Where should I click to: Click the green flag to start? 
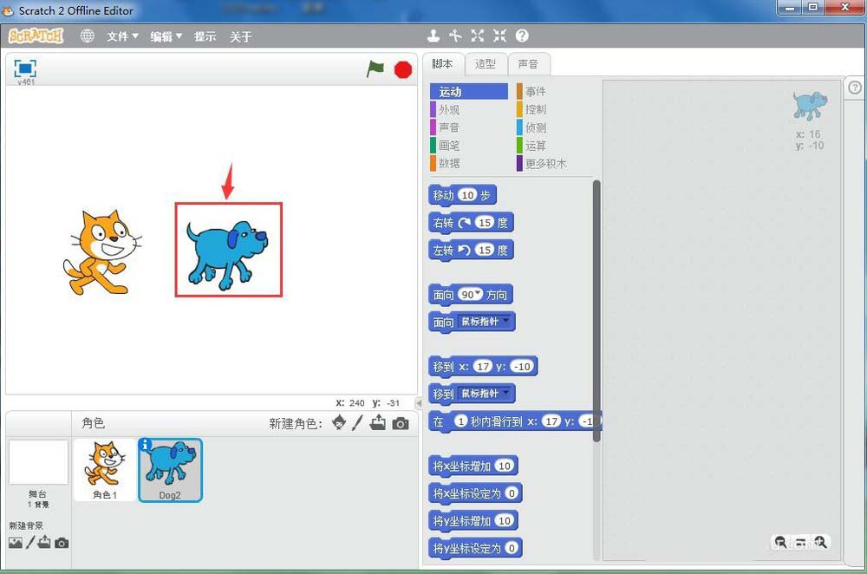pyautogui.click(x=375, y=69)
